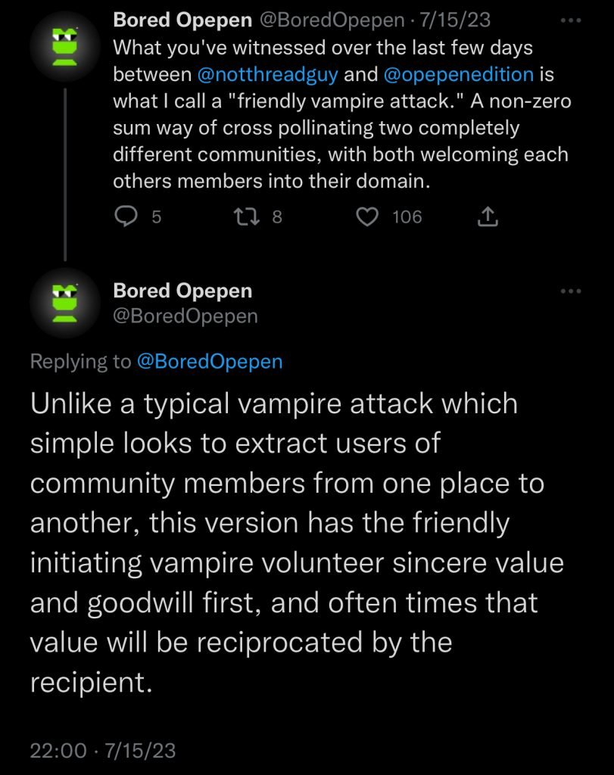This screenshot has width=614, height=775.
Task: Click @BoredOpepen in the Replying to line
Action: pyautogui.click(x=209, y=362)
